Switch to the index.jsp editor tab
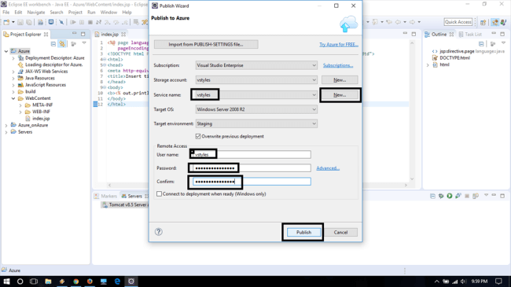Viewport: 511px width, 287px height. 109,35
